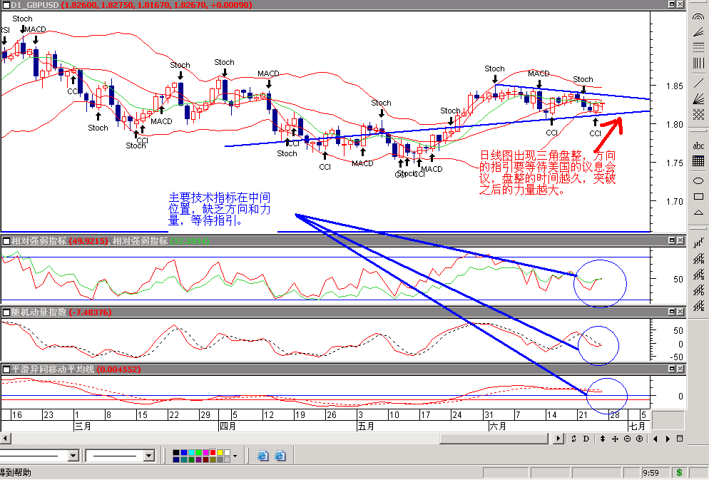This screenshot has height=480, width=709.
Task: Toggle the green dollar sign status indicator
Action: pyautogui.click(x=679, y=472)
